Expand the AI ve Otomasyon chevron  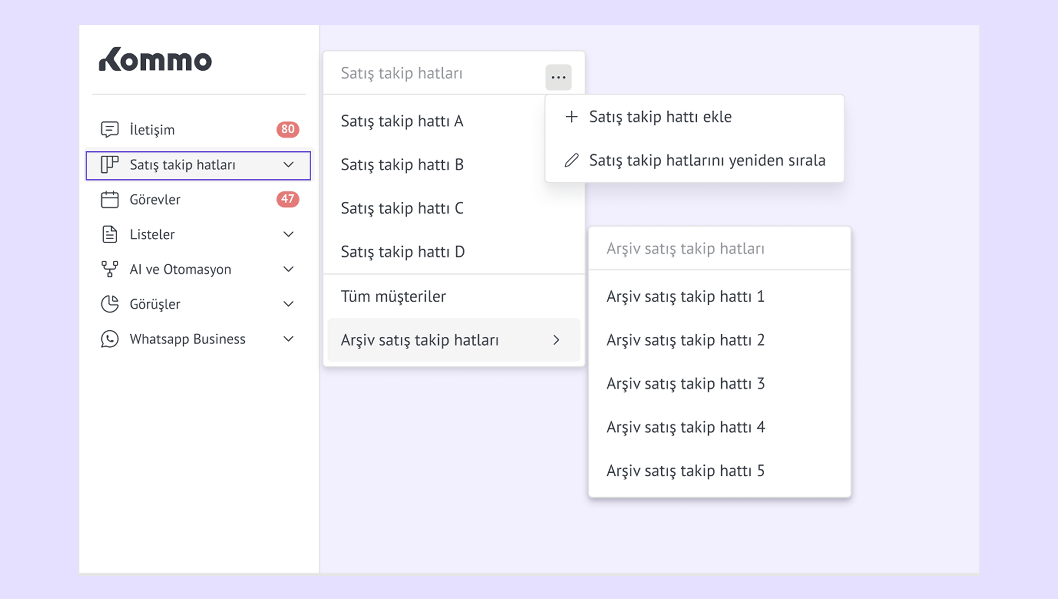(289, 269)
